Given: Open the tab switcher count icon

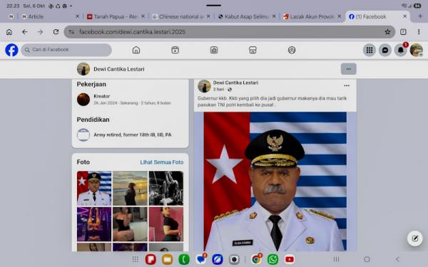Looking at the screenshot, I should tap(403, 32).
